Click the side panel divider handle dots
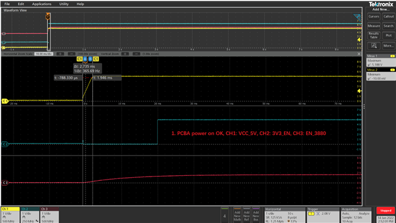This screenshot has width=396, height=223. click(x=364, y=107)
